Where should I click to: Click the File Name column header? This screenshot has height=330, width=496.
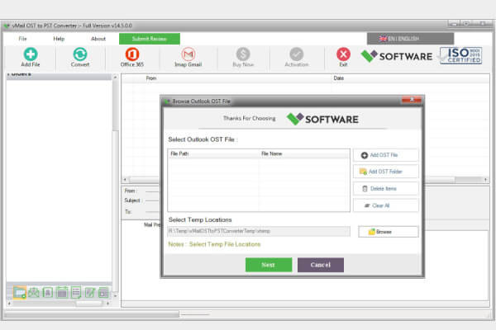point(304,153)
